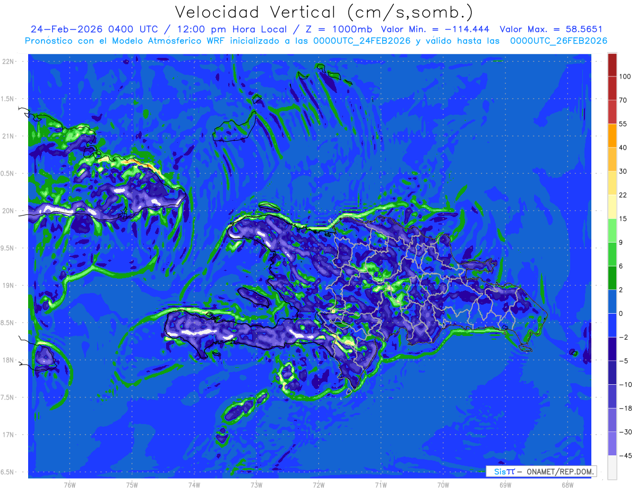Viewport: 637px width, 492px height.
Task: Select the '24-Feb-2026 0400 UTC' date text
Action: tap(94, 29)
